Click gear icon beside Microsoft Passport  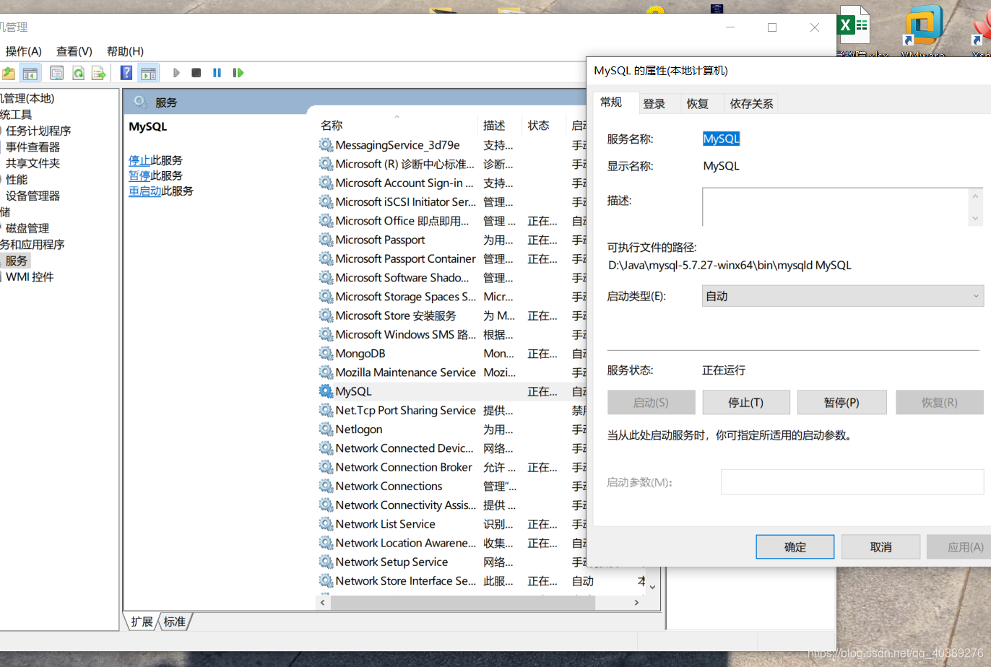tap(326, 240)
